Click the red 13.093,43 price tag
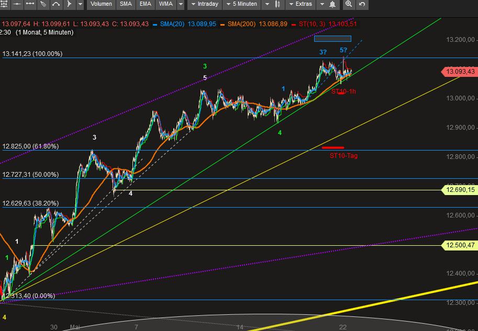Image resolution: width=478 pixels, height=331 pixels. point(460,72)
